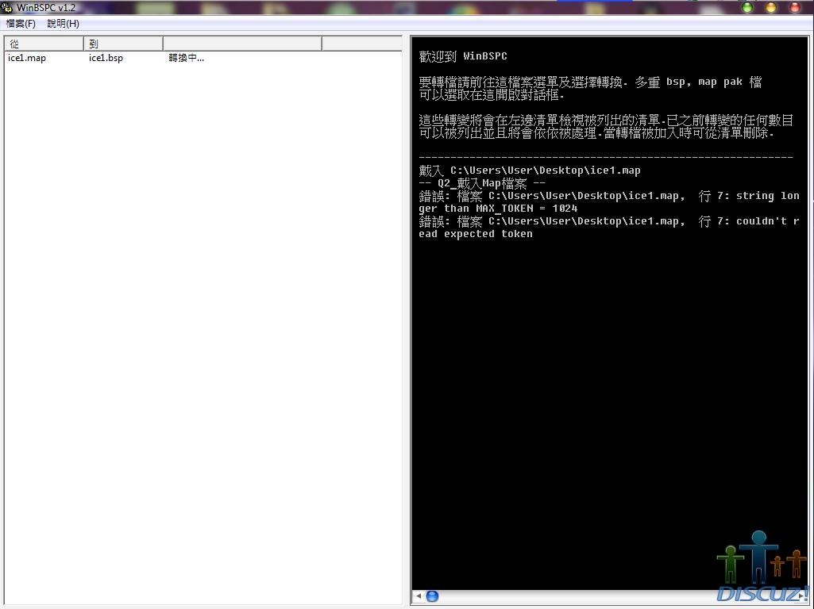Click the 轉換中... status cell
The width and height of the screenshot is (814, 609).
pos(187,58)
